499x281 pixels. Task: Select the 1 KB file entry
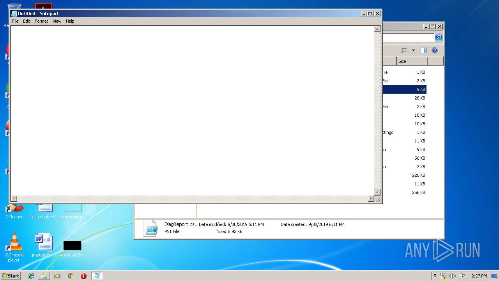404,72
